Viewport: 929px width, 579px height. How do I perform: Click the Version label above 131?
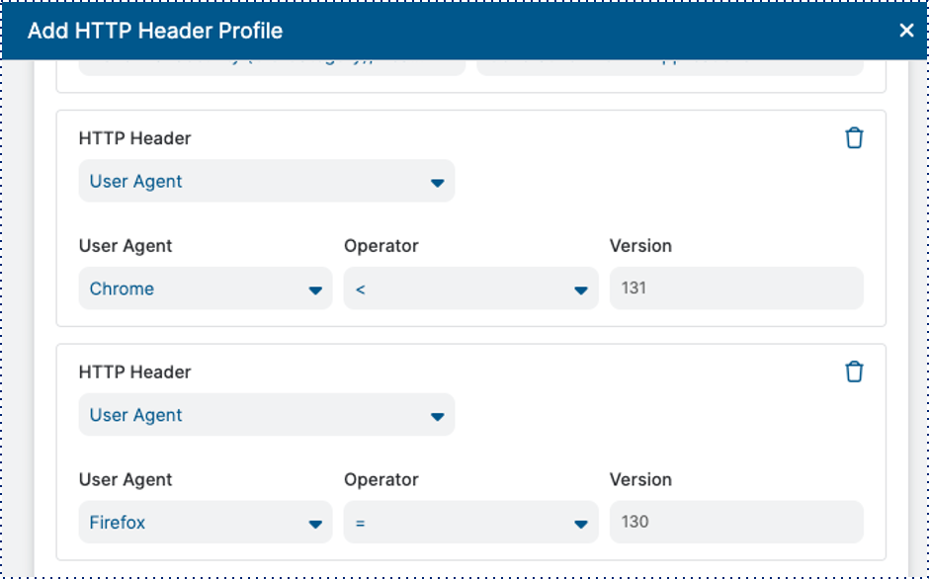pyautogui.click(x=640, y=246)
